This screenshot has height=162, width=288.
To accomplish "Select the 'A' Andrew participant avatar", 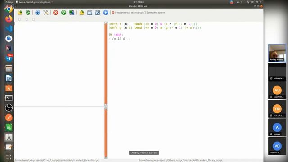I will [x=277, y=127].
